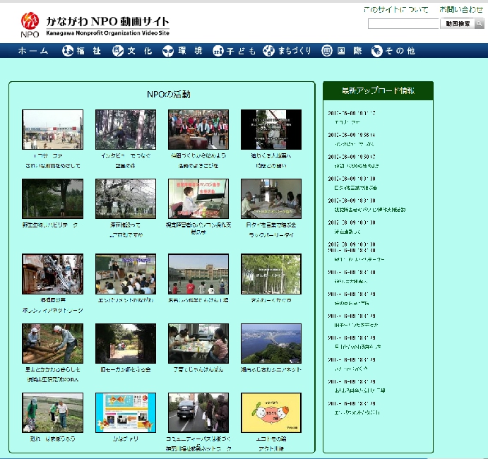Open the people in farm field thumbnail

(52, 412)
